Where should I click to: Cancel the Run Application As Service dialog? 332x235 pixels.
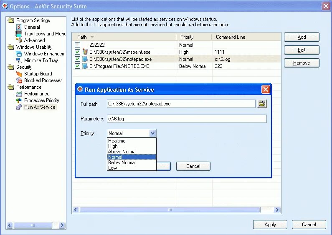(x=193, y=166)
